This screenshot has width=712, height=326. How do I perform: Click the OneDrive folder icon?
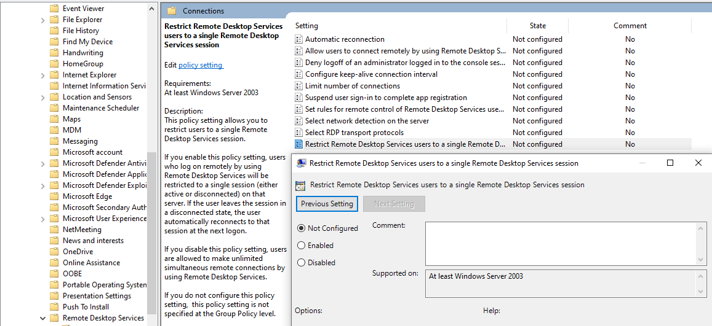point(54,252)
